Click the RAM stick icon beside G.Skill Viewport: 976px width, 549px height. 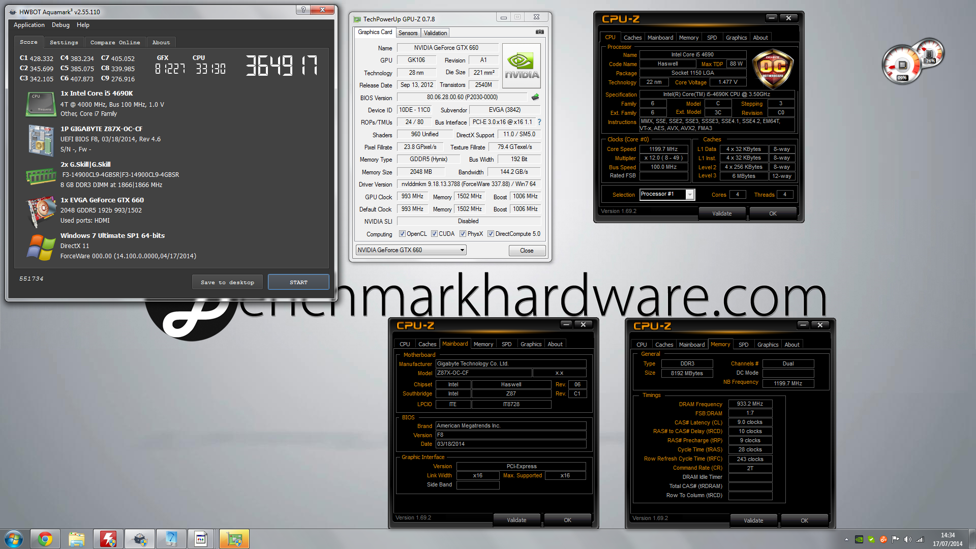41,176
